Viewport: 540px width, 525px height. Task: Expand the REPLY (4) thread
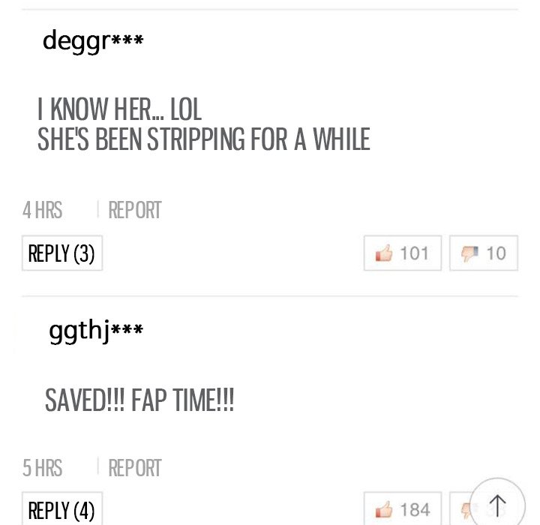click(62, 509)
